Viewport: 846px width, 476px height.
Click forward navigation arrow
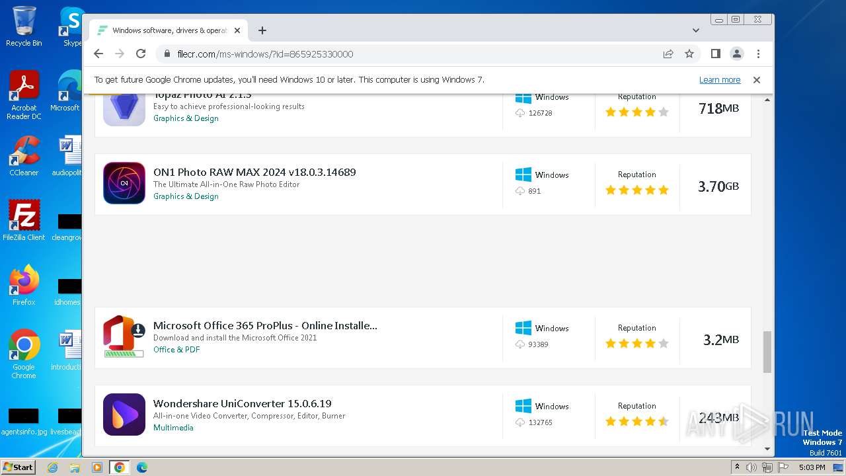(120, 54)
